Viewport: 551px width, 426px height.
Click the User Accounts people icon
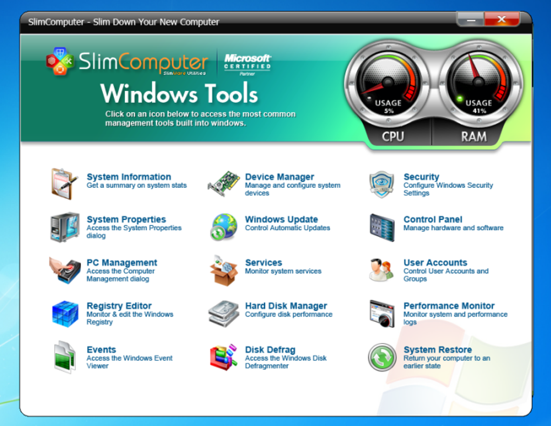point(381,270)
